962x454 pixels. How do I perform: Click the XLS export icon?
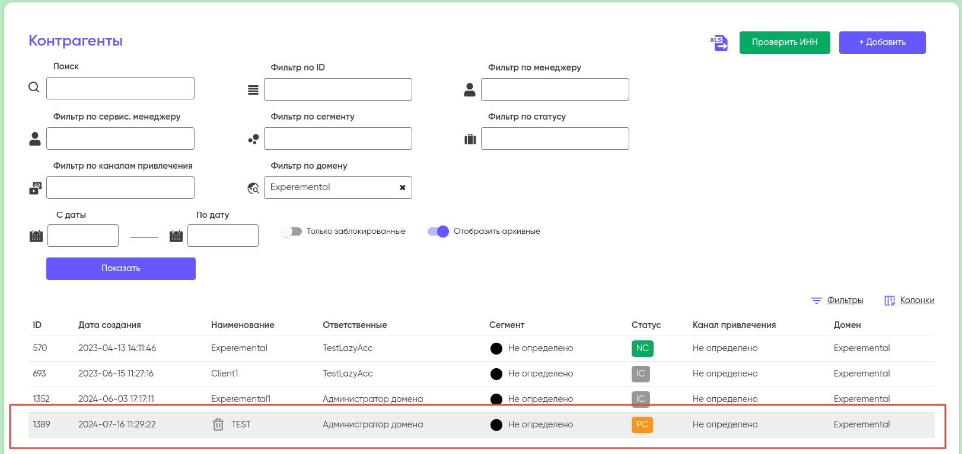pos(719,43)
